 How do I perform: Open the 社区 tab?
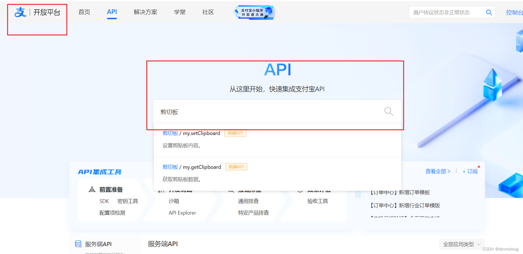coord(208,12)
